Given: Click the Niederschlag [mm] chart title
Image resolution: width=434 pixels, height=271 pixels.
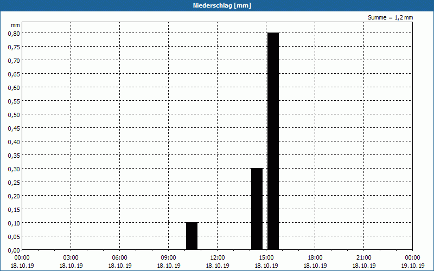Looking at the screenshot, I should pos(222,5).
